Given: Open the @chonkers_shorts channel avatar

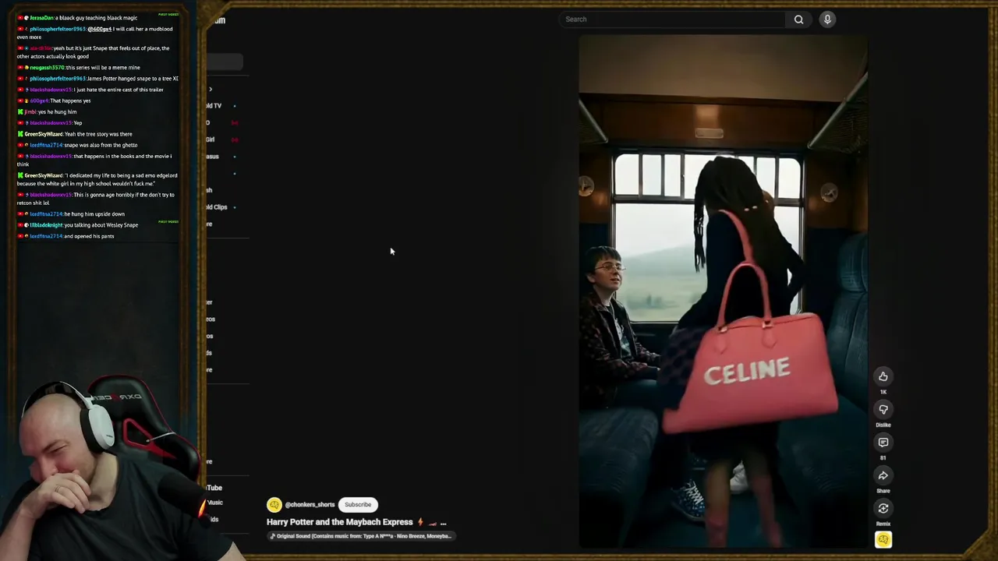Looking at the screenshot, I should coord(274,505).
